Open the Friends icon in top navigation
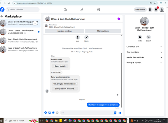Image resolution: width=168 pixels, height=123 pixels. [82, 10]
